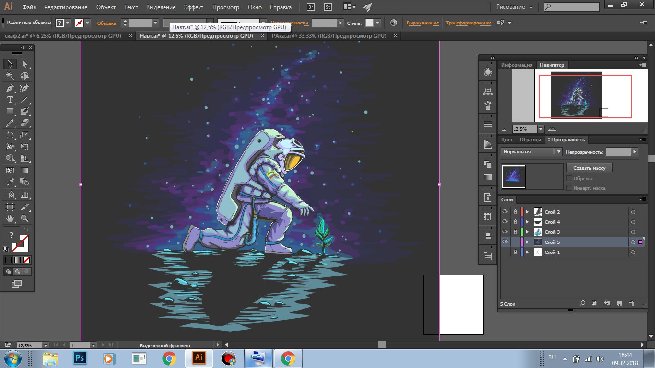Expand Слой 2 with its disclosure triangle
Image resolution: width=655 pixels, height=368 pixels.
pyautogui.click(x=527, y=212)
